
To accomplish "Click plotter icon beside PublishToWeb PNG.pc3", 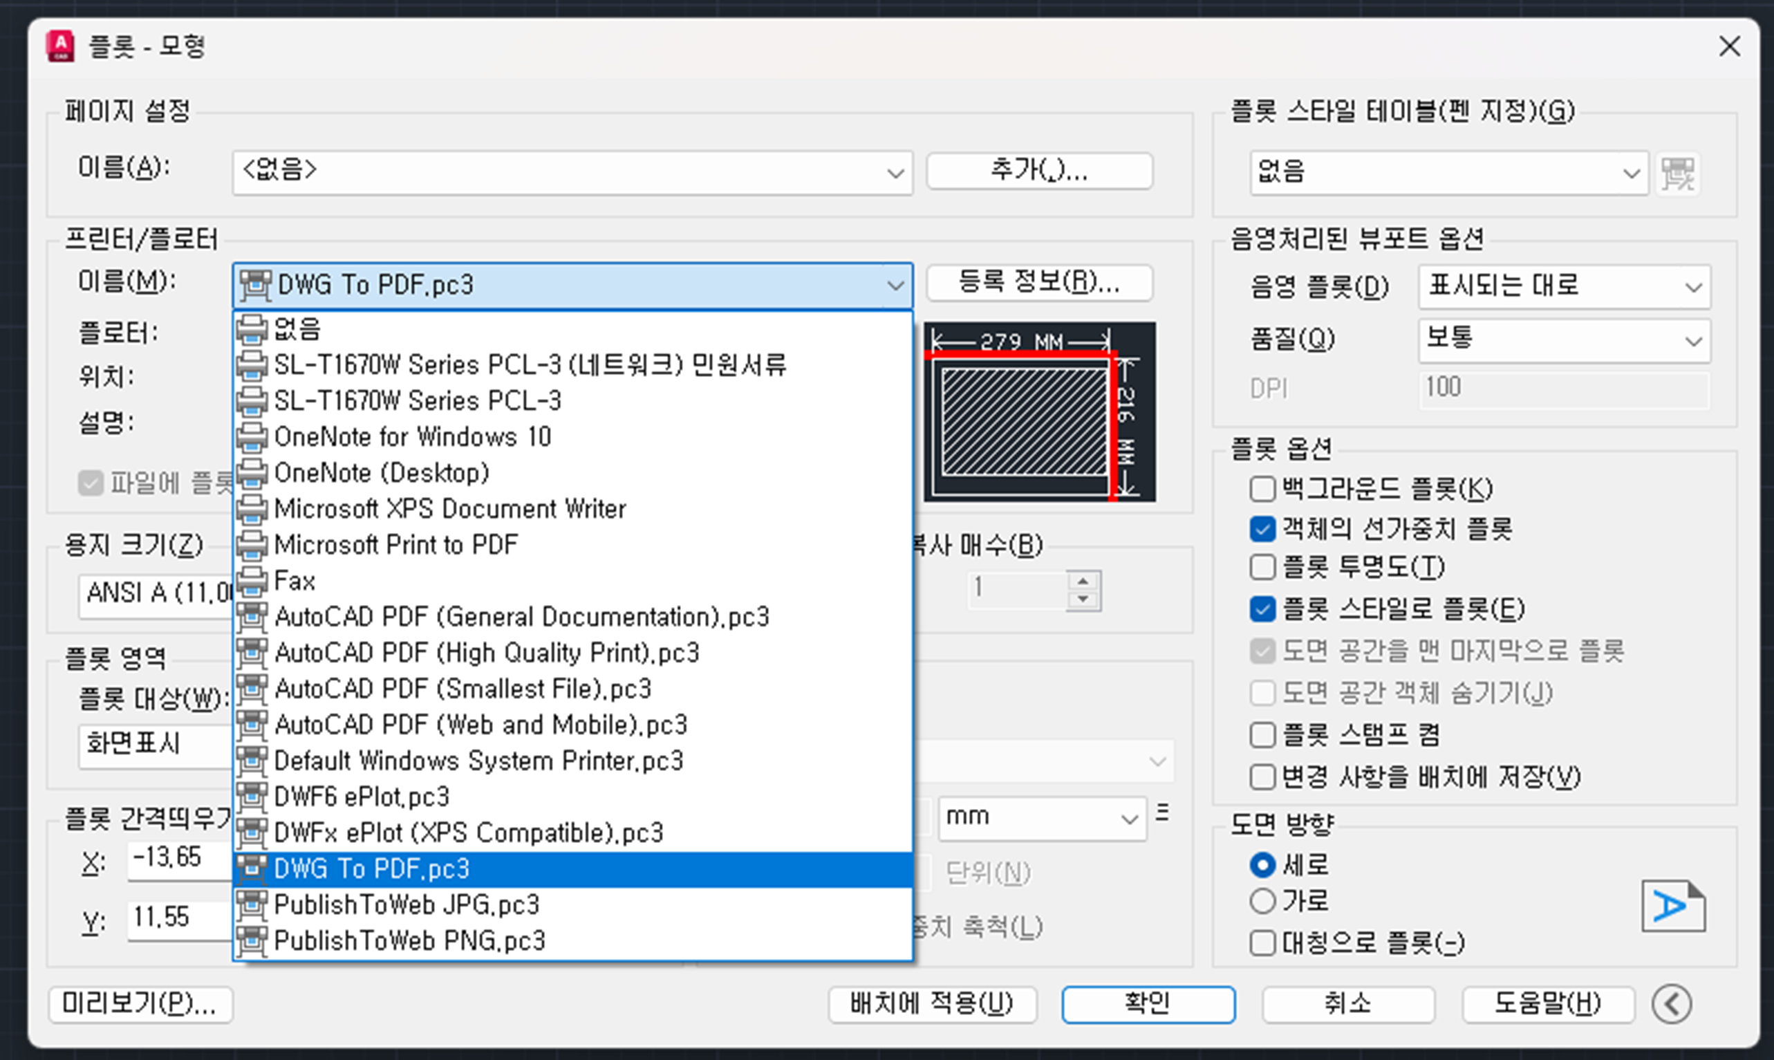I will click(x=252, y=940).
